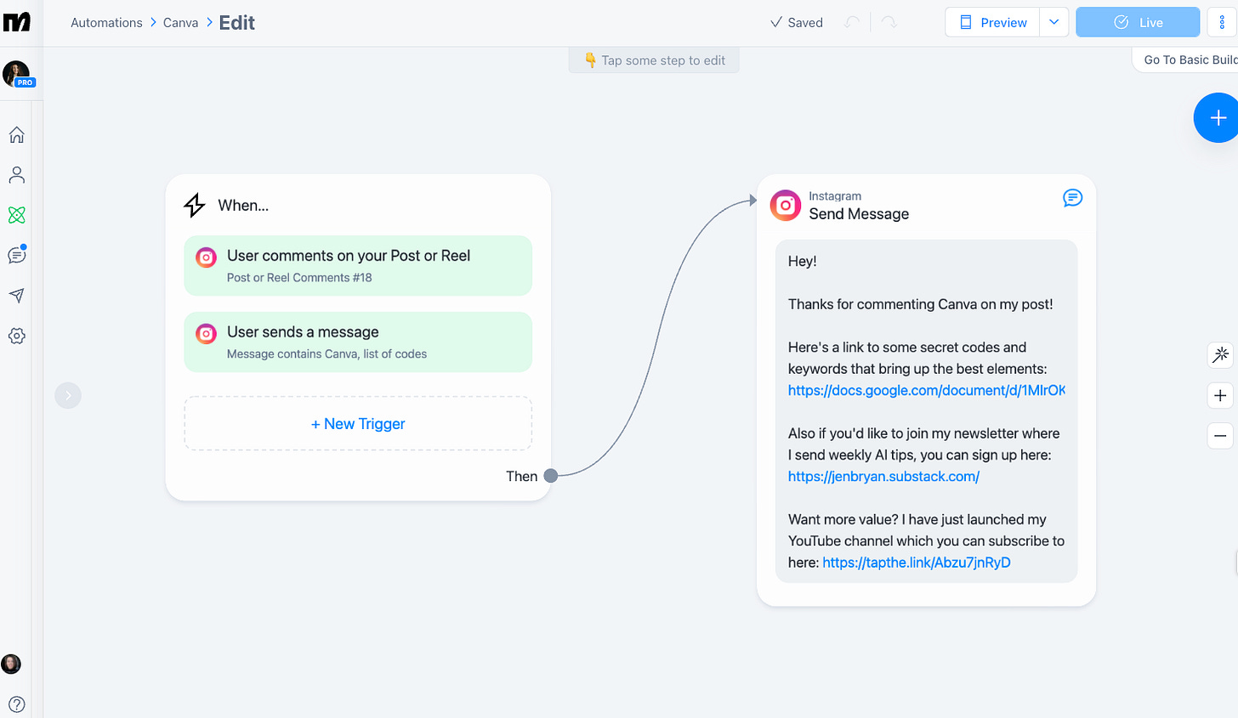Open Contacts from the sidebar
The image size is (1238, 718).
16,175
